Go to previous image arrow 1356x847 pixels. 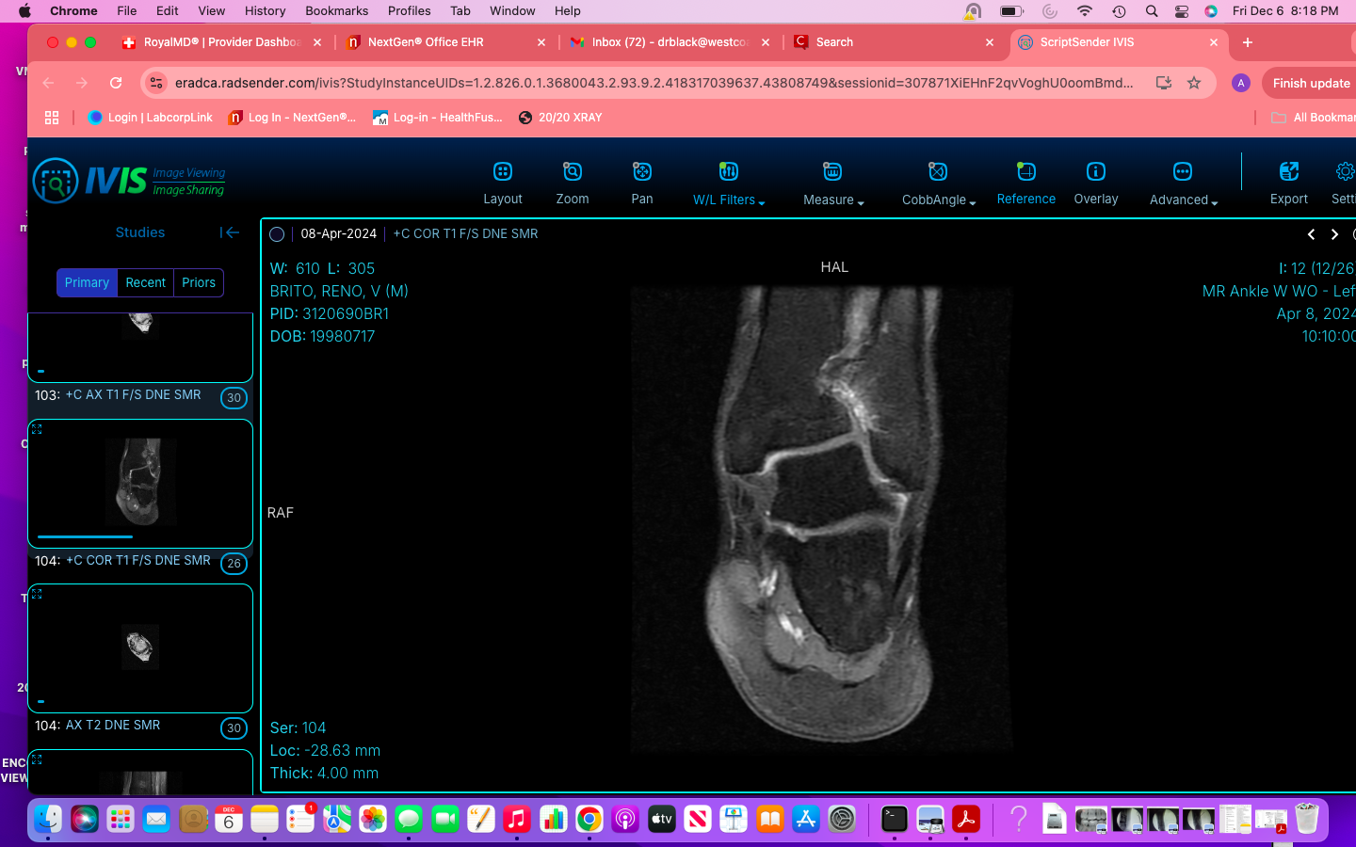[1311, 234]
